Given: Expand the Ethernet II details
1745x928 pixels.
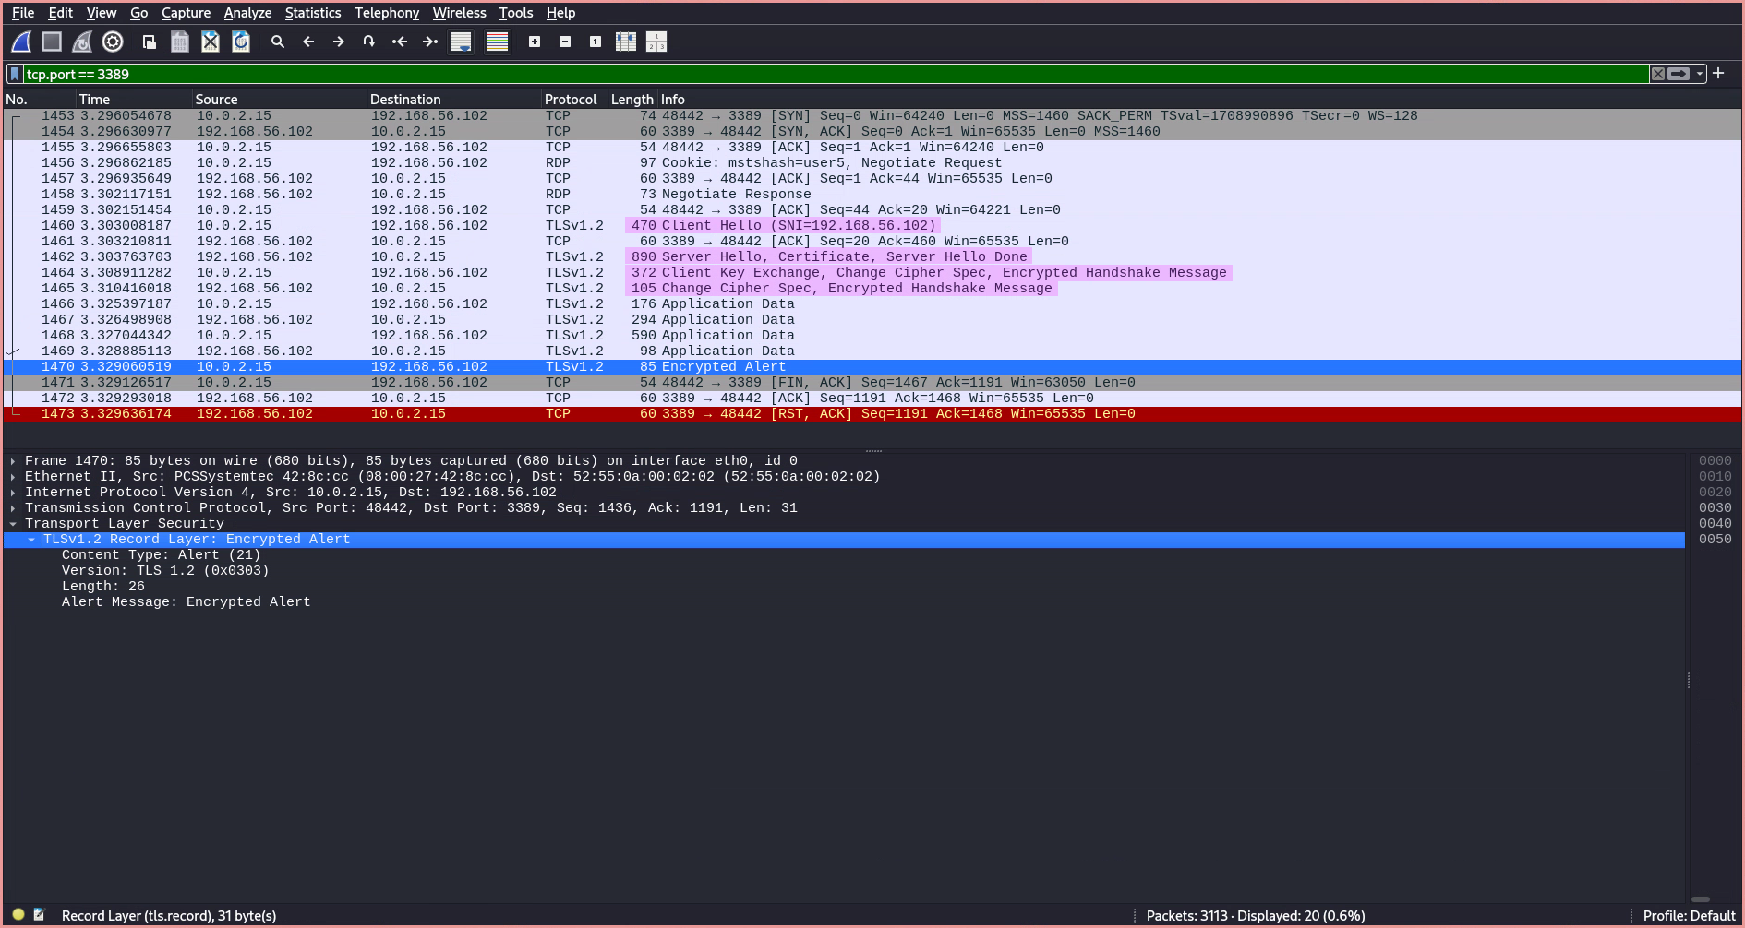Looking at the screenshot, I should [13, 476].
